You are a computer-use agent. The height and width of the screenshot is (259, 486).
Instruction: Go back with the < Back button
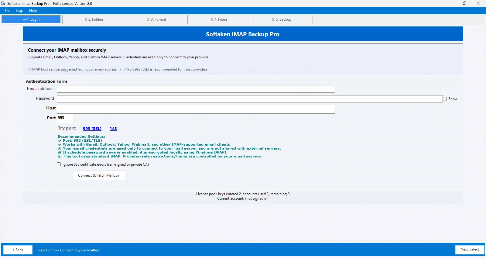click(18, 250)
